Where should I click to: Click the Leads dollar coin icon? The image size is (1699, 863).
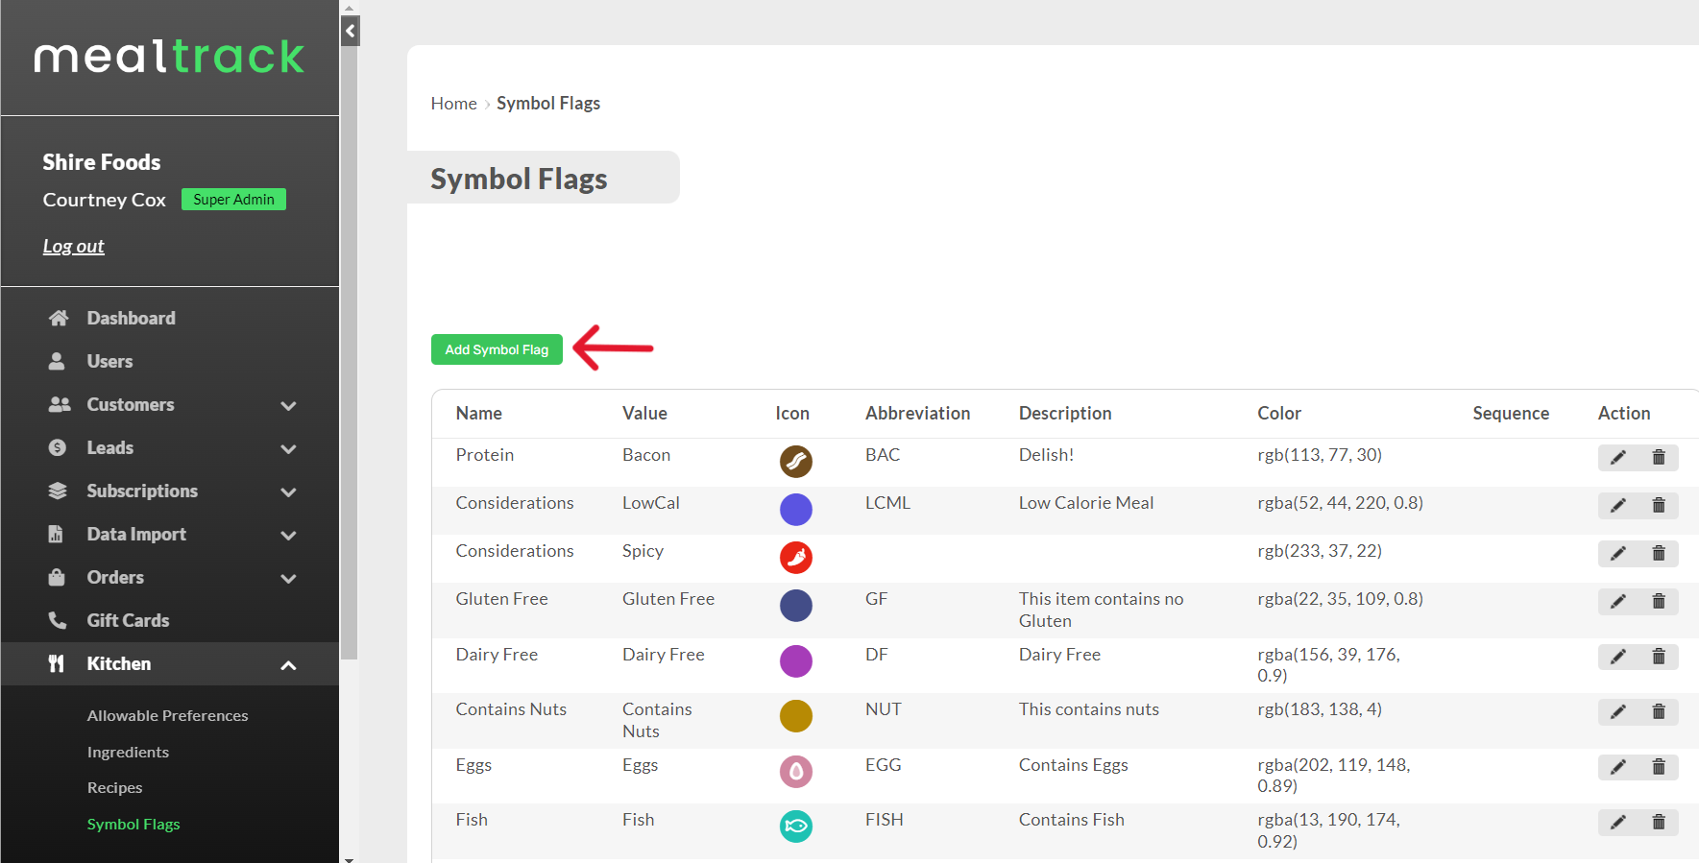(x=58, y=447)
